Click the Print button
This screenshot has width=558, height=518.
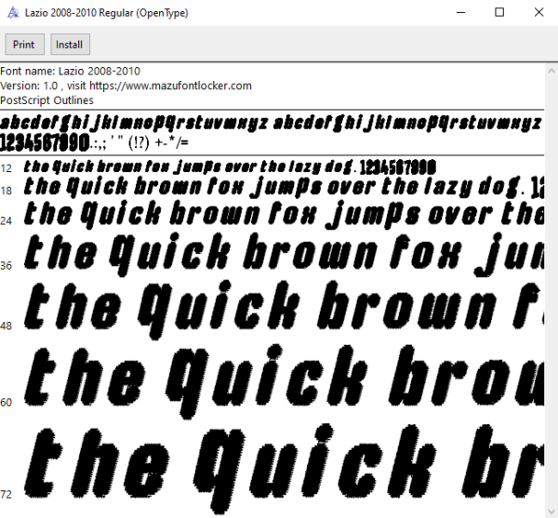(24, 45)
